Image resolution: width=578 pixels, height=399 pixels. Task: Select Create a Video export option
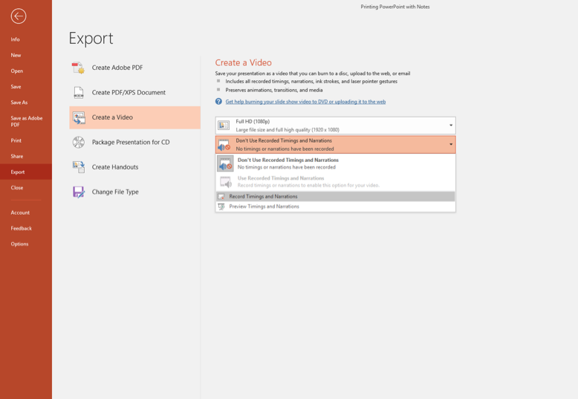pos(135,117)
